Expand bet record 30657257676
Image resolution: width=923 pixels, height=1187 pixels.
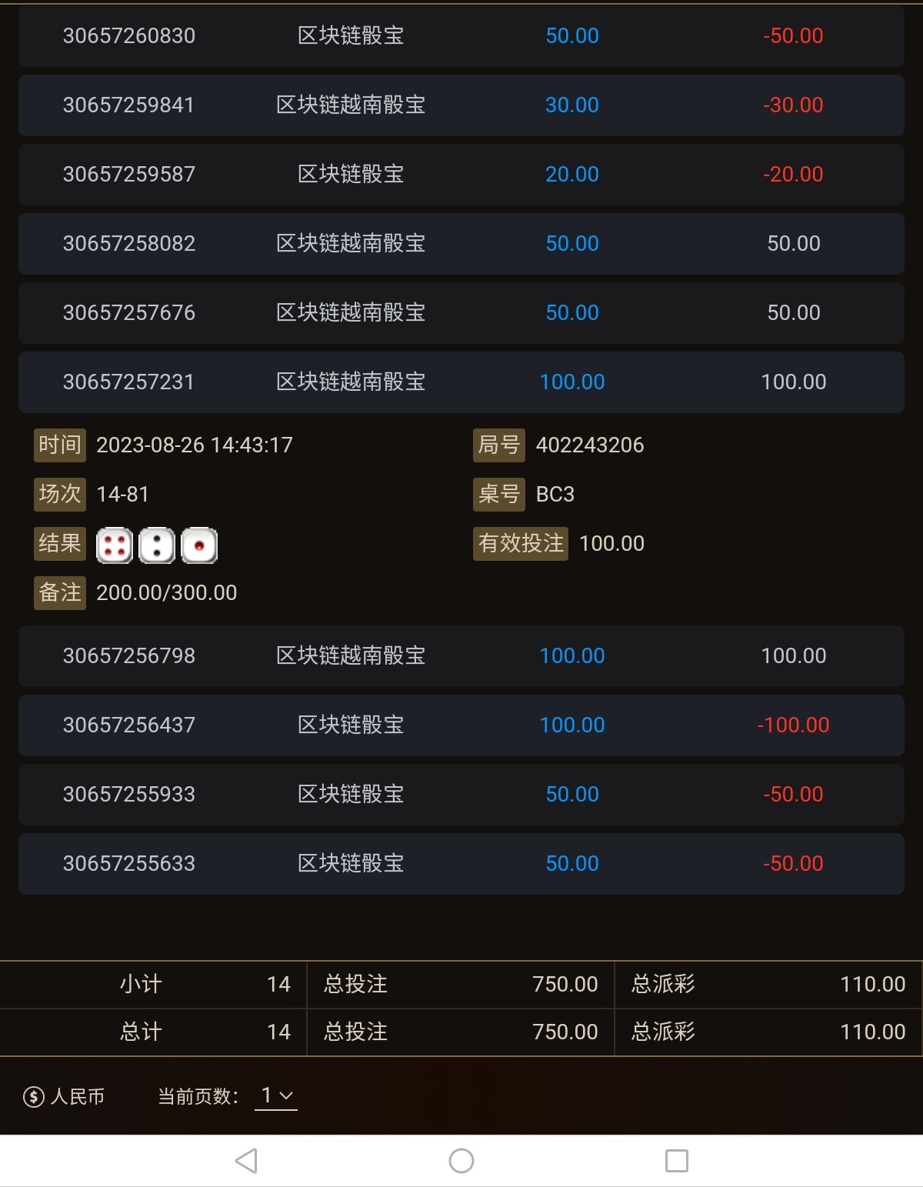tap(461, 313)
